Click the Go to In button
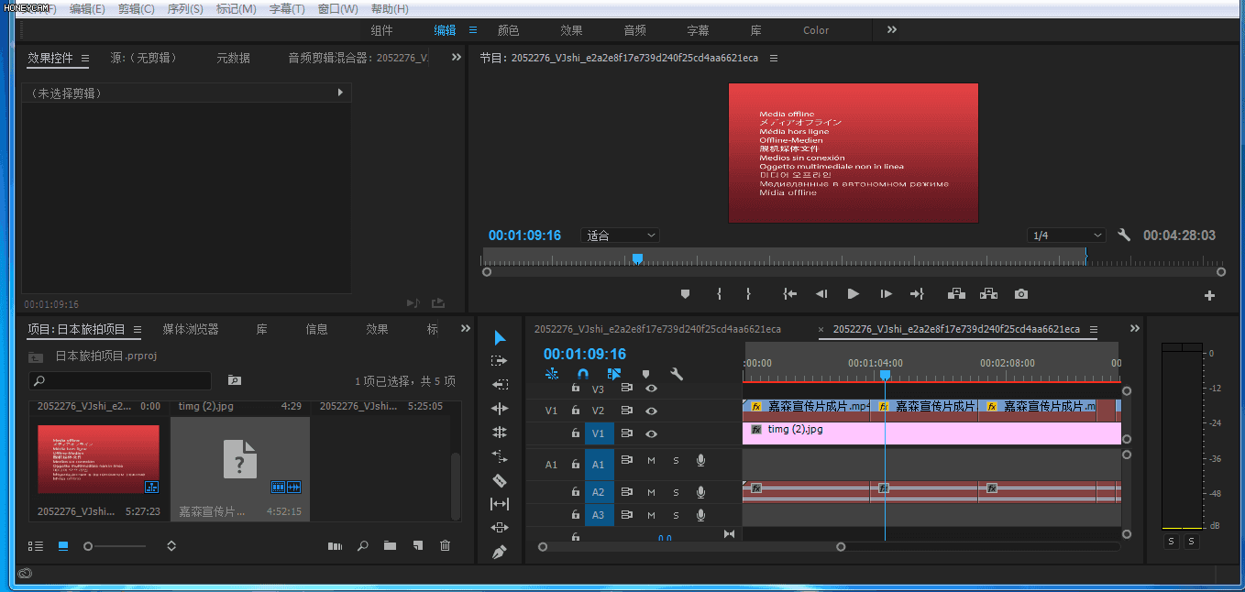 [789, 294]
